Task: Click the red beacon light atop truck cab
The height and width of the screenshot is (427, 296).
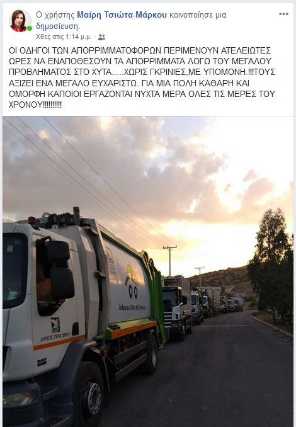Action: (32, 220)
